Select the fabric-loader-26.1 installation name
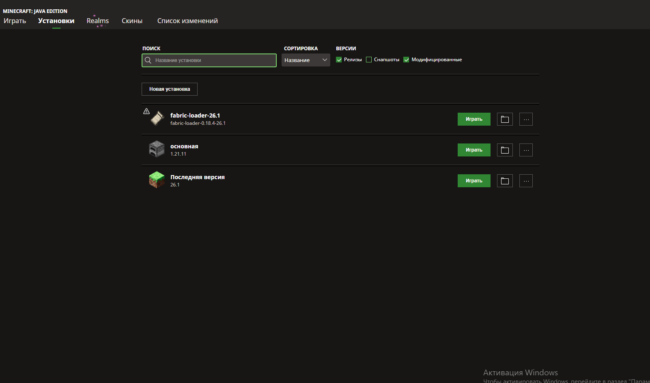The width and height of the screenshot is (650, 383). (195, 116)
